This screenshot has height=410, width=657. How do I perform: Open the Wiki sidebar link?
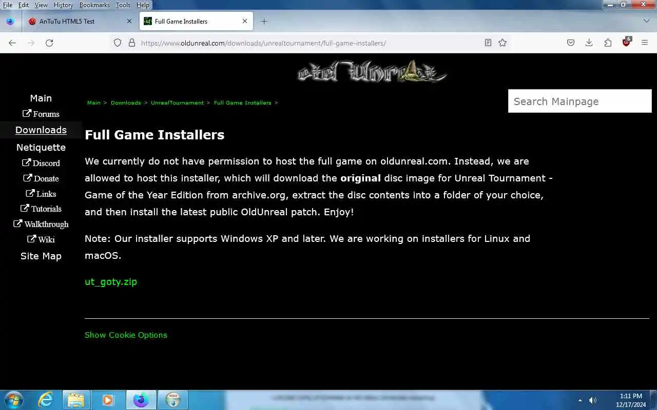pos(41,239)
